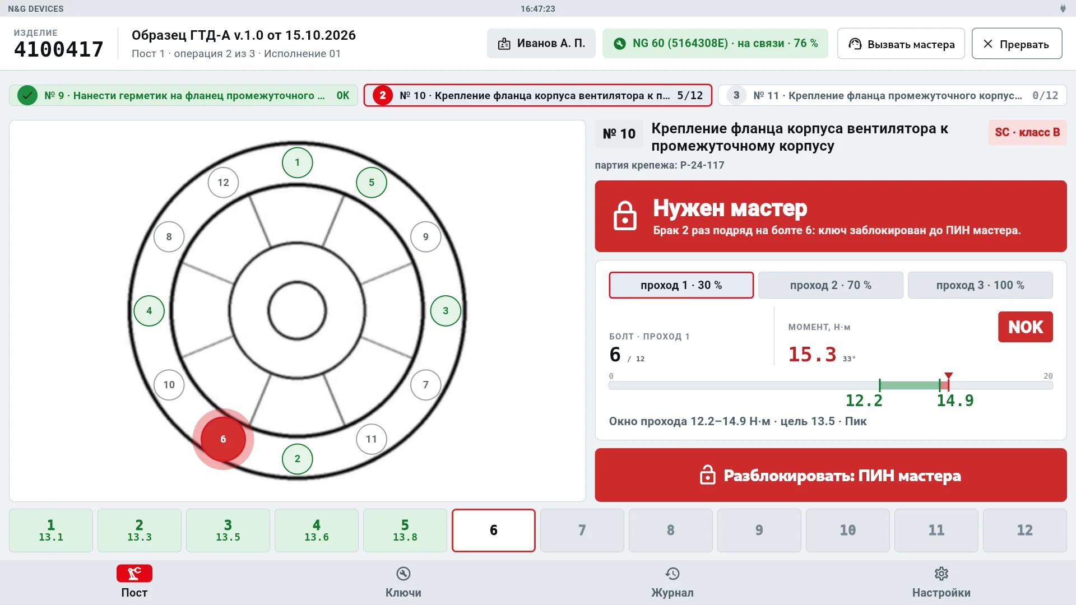Select bolt 12 tile in bottom strip
1076x605 pixels.
pyautogui.click(x=1025, y=530)
